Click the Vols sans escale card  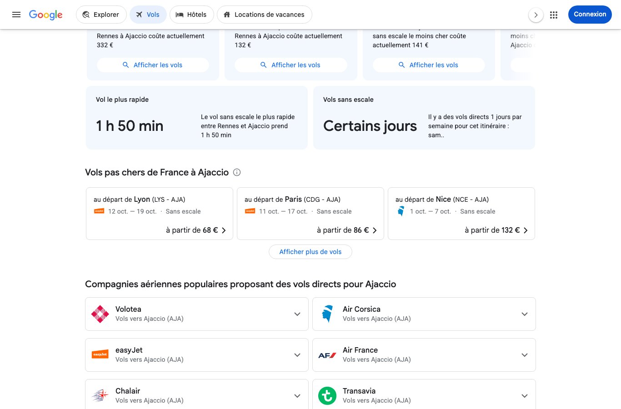(424, 118)
